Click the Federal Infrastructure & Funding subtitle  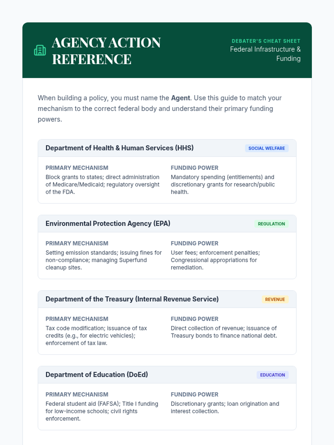[265, 54]
